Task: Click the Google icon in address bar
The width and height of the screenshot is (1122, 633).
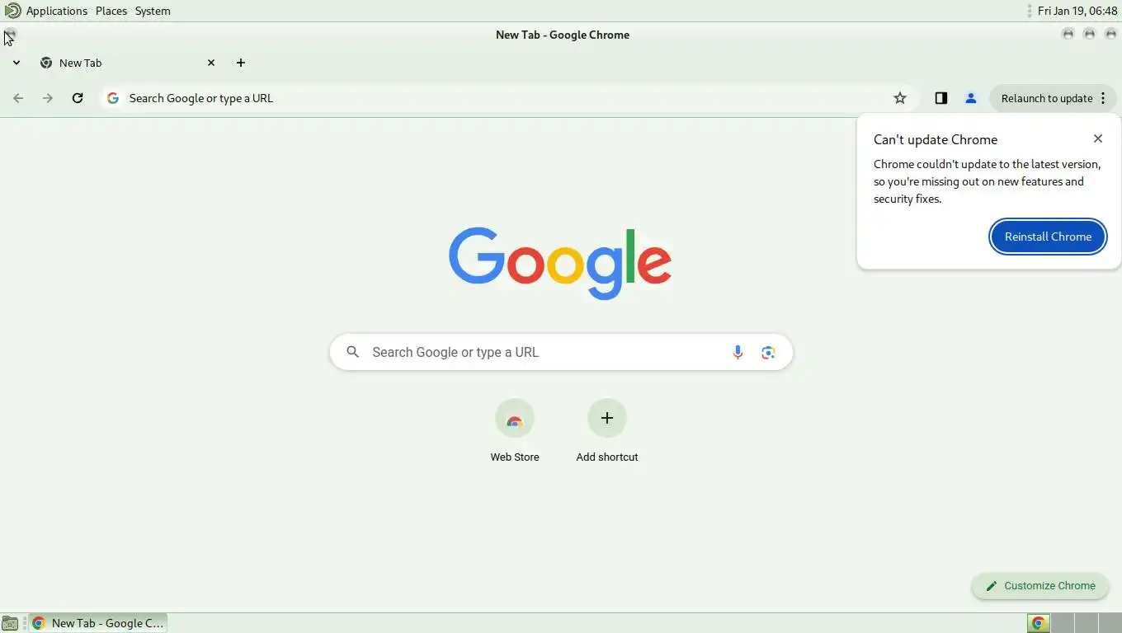Action: point(113,98)
